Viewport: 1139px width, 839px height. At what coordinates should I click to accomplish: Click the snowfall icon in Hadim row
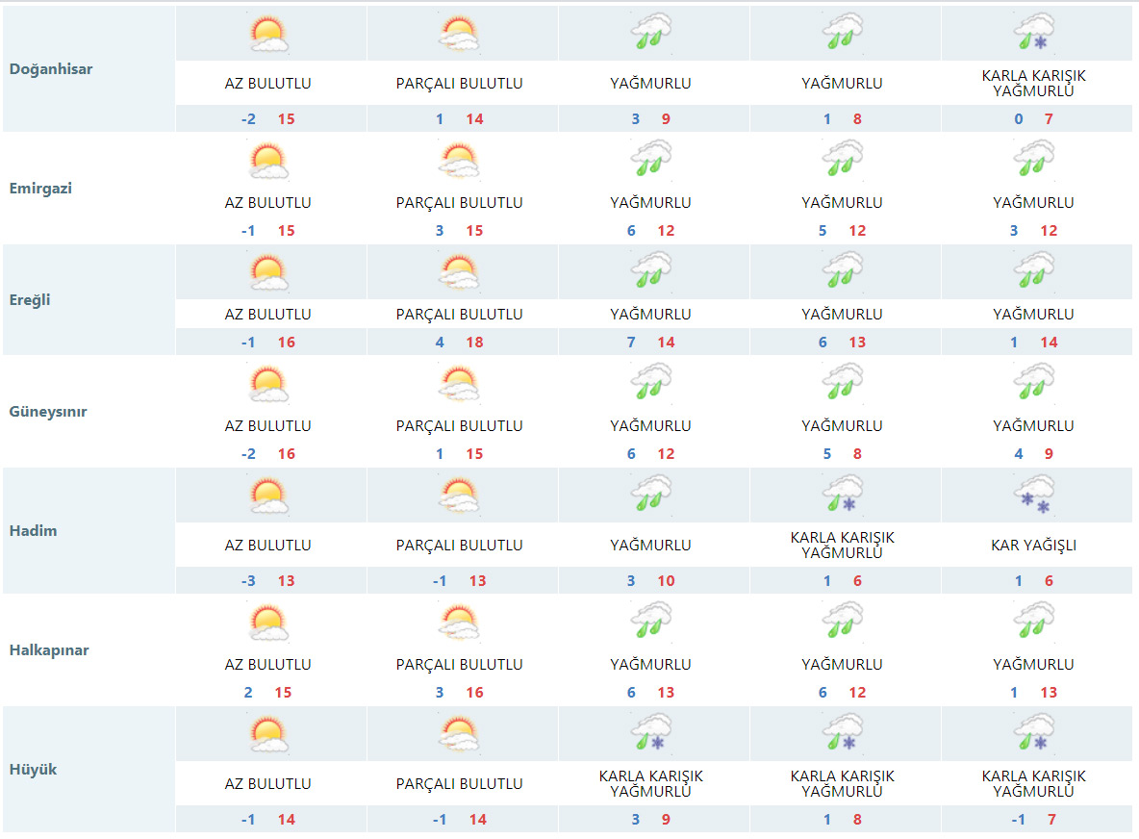1034,496
